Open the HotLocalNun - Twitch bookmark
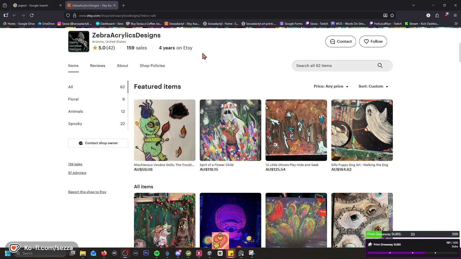This screenshot has height=259, width=461. [x=385, y=24]
